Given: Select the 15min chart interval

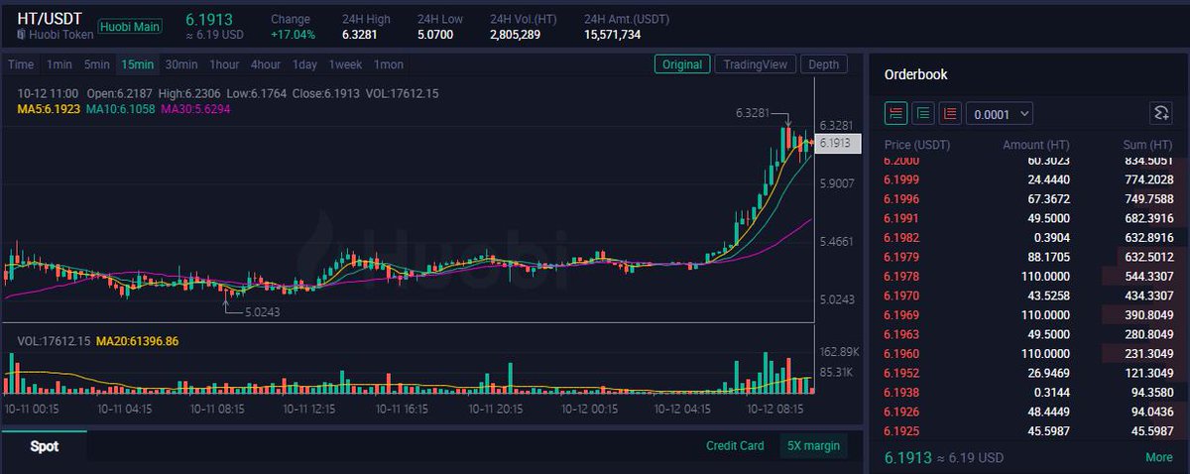Looking at the screenshot, I should point(138,64).
